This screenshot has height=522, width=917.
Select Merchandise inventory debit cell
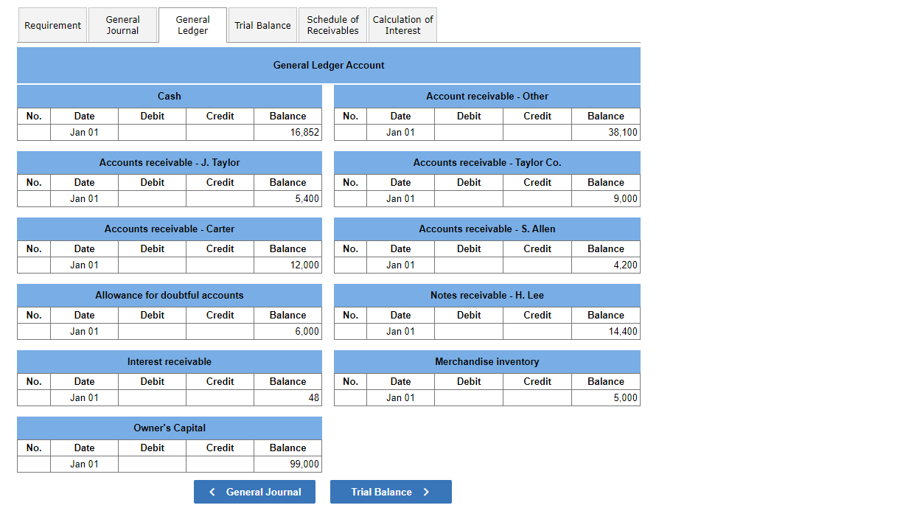[x=469, y=397]
